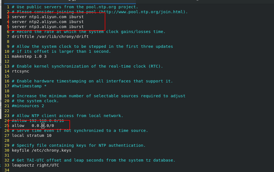Click the allow 0.0.0.0/0 entry
The width and height of the screenshot is (274, 172).
(x=33, y=126)
